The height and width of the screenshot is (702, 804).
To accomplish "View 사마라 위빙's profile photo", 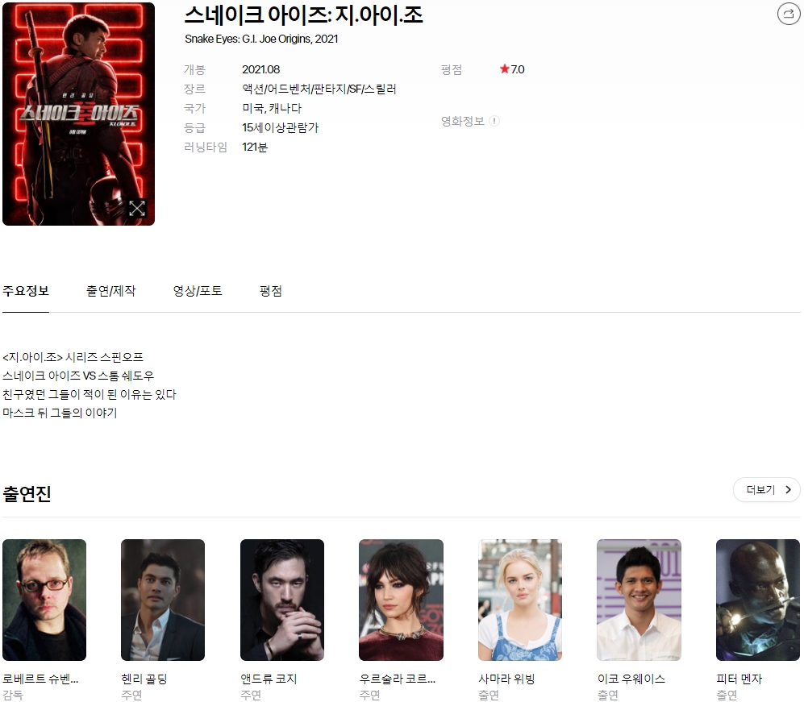I will tap(520, 600).
